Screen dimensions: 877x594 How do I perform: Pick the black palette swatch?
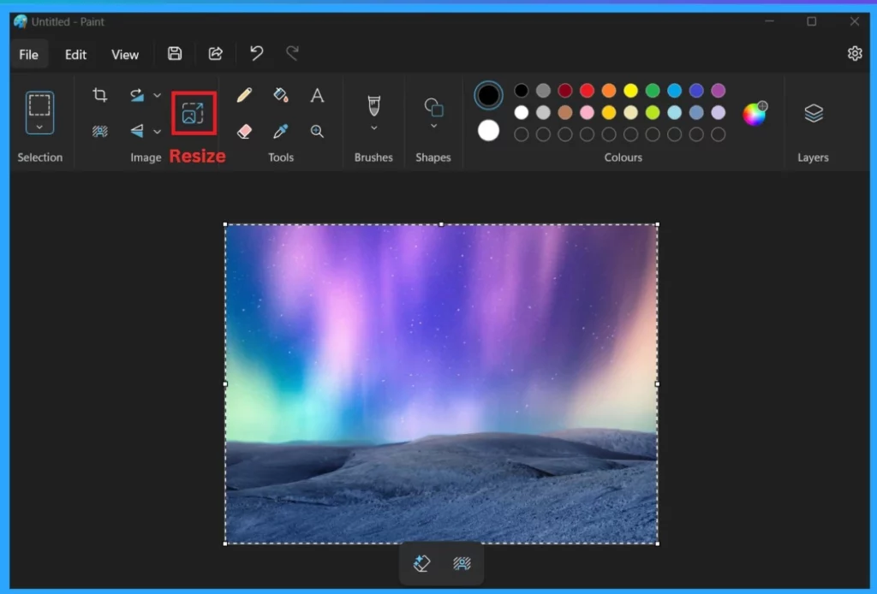(x=522, y=91)
